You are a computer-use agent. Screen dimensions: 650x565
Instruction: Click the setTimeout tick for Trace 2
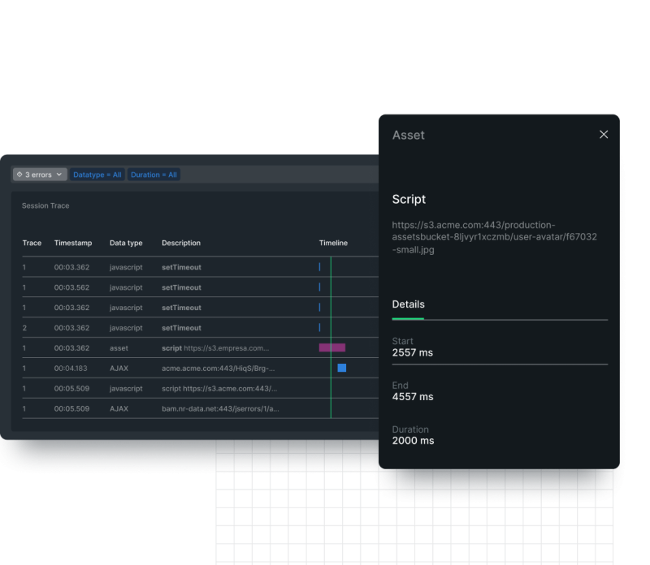coord(318,328)
